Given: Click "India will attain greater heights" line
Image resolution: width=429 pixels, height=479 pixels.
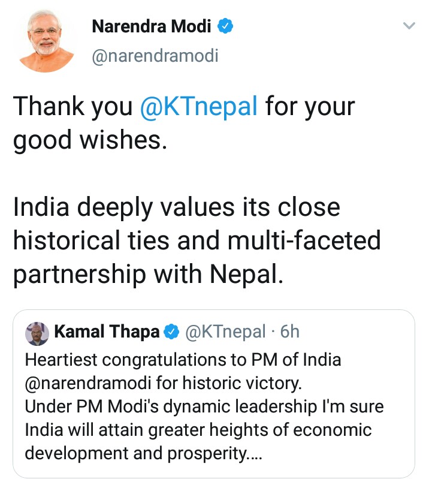Looking at the screenshot, I should pos(198,430).
